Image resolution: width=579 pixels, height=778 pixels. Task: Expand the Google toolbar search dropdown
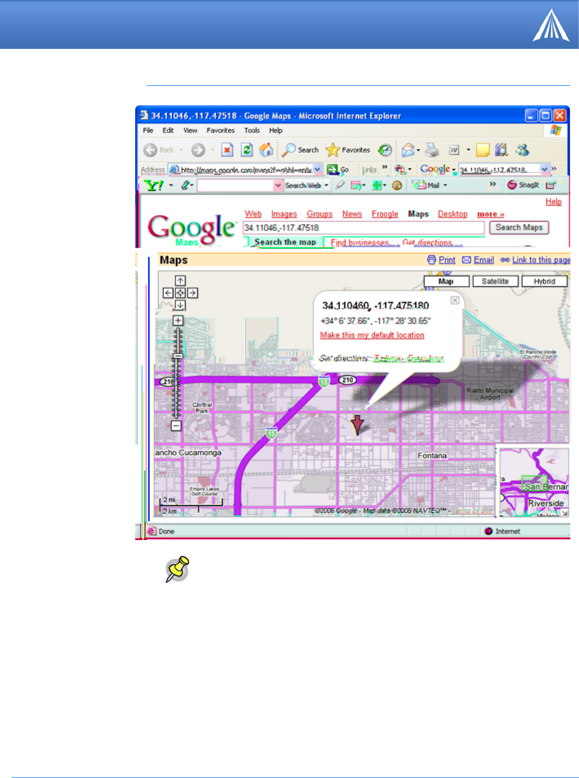tap(544, 170)
